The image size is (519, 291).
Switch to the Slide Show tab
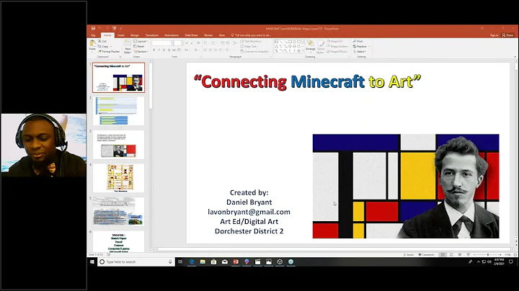click(x=191, y=35)
